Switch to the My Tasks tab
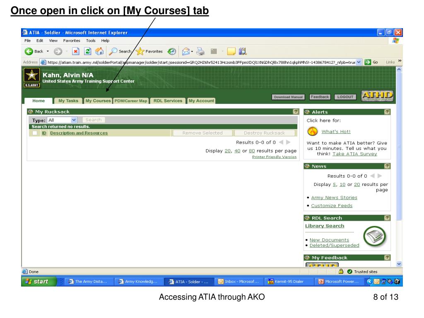The image size is (424, 318). click(68, 101)
